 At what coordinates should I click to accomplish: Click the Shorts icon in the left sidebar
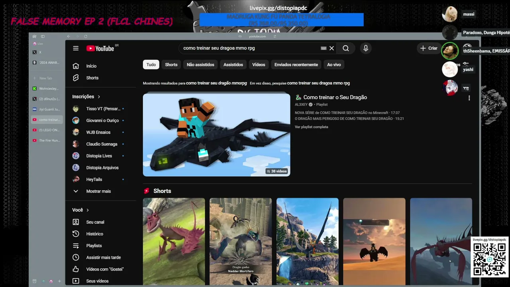pyautogui.click(x=76, y=78)
